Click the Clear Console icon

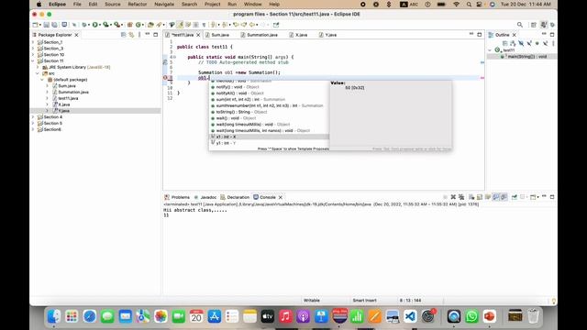pyautogui.click(x=471, y=197)
